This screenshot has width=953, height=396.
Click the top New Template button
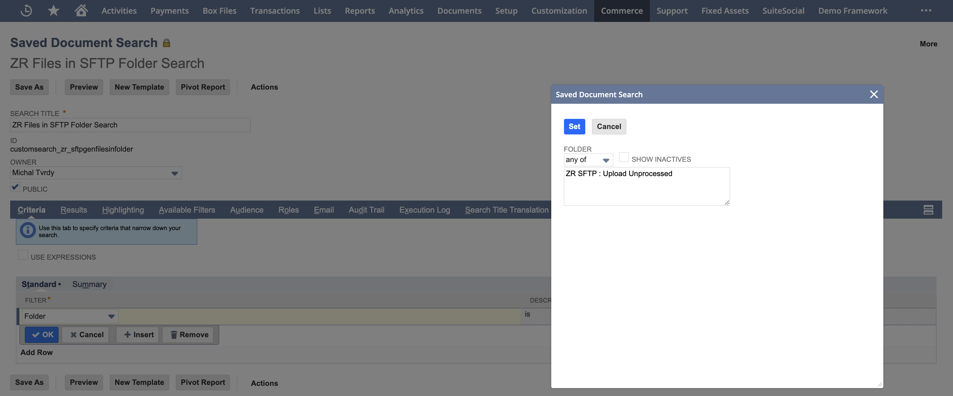pos(139,87)
